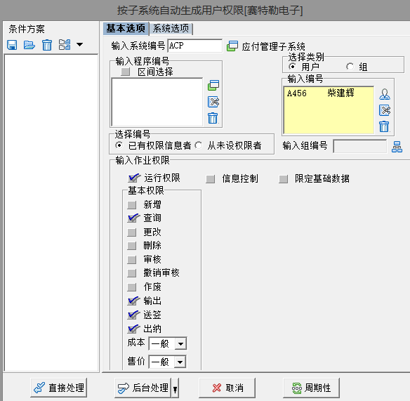This screenshot has width=410, height=401.
Task: Check the 审核 permission box
Action: (x=132, y=260)
